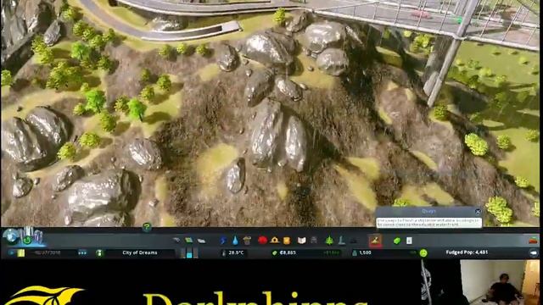Open the green Zoning tool
This screenshot has height=305, width=543.
pos(188,241)
